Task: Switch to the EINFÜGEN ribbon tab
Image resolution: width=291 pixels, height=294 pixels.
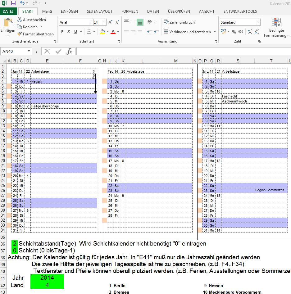Action: tap(69, 11)
